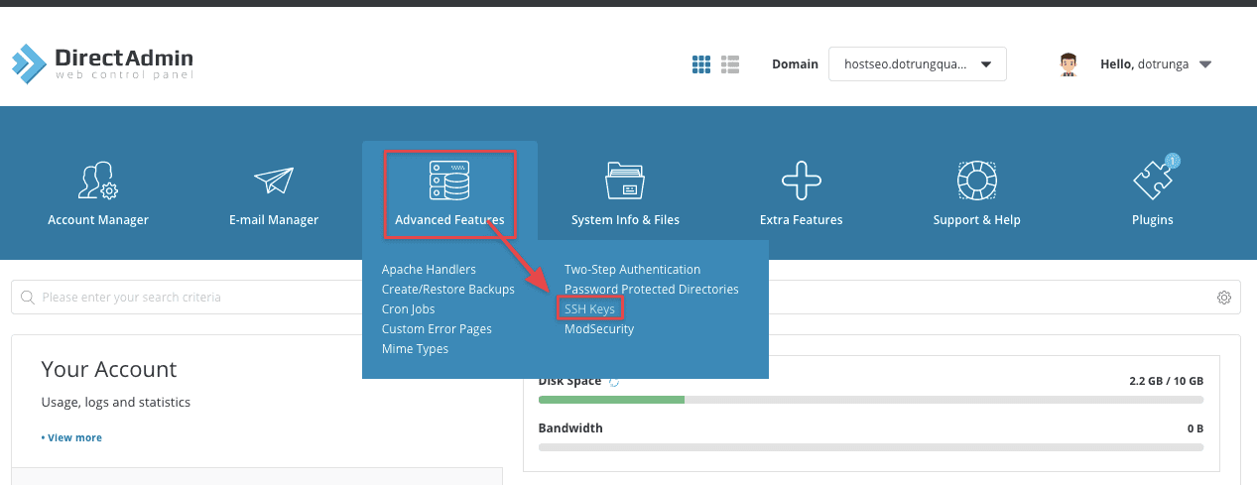Open the Plugins puzzle icon
This screenshot has width=1257, height=485.
point(1152,181)
